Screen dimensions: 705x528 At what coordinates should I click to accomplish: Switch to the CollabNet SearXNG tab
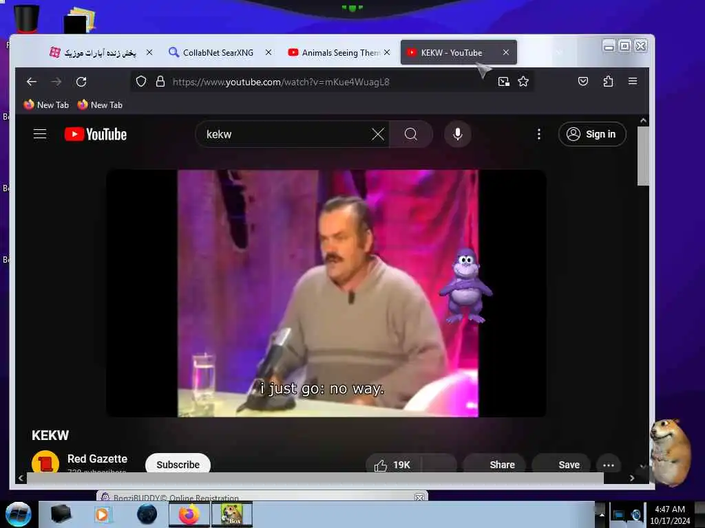tap(218, 52)
